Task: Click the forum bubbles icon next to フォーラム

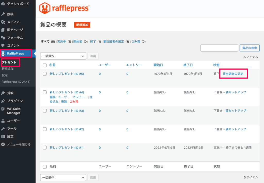Action: (3, 38)
